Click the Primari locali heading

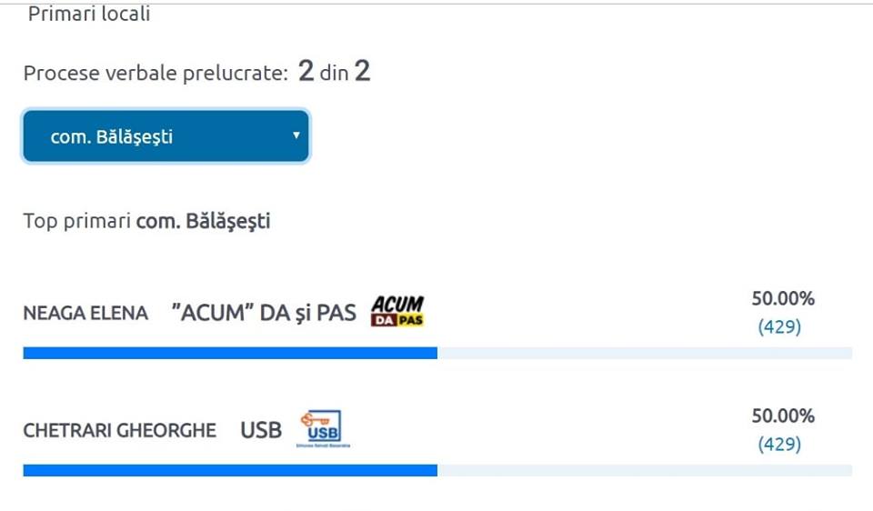click(x=89, y=14)
